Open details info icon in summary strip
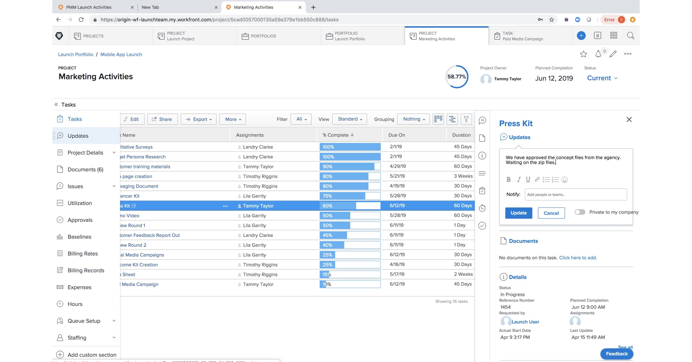The image size is (692, 362). 482,156
